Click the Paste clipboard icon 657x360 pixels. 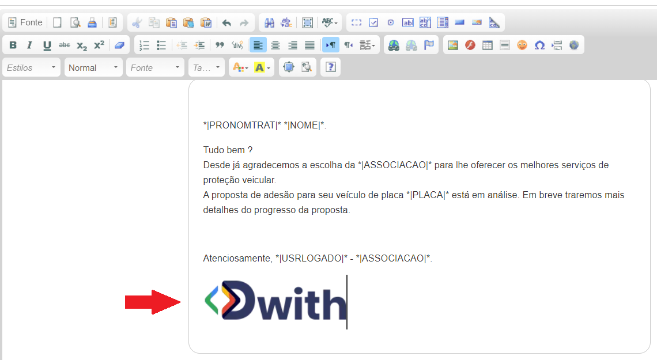point(171,22)
